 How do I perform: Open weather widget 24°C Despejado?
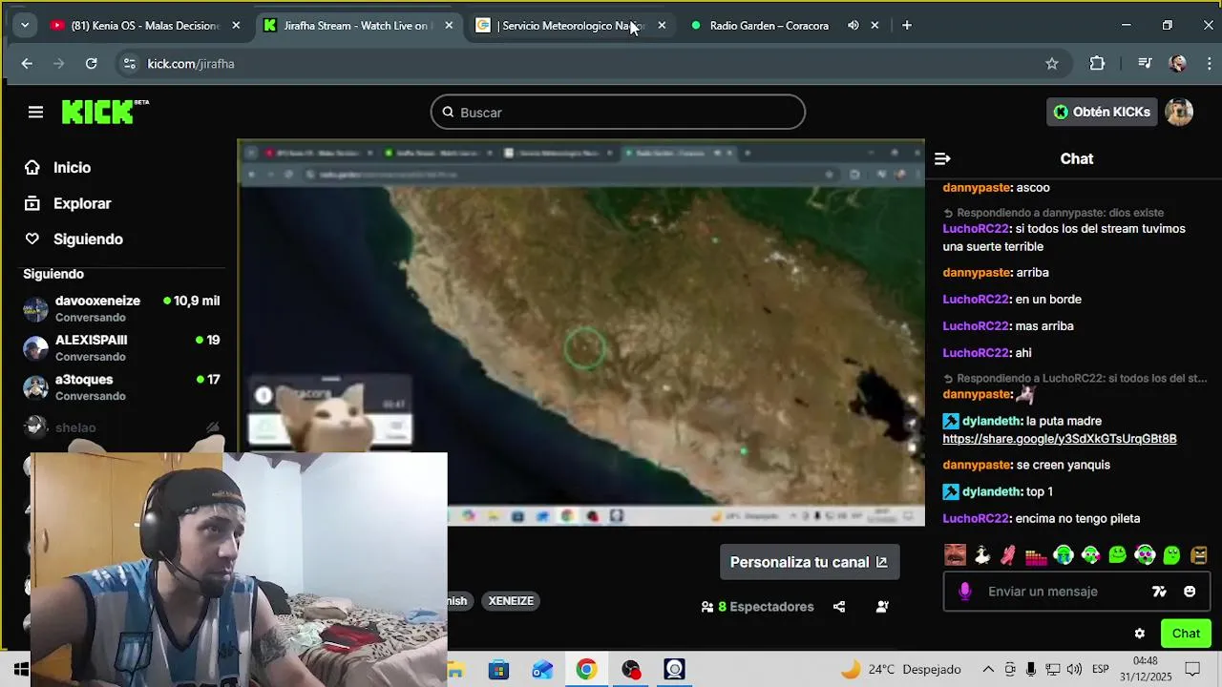900,669
